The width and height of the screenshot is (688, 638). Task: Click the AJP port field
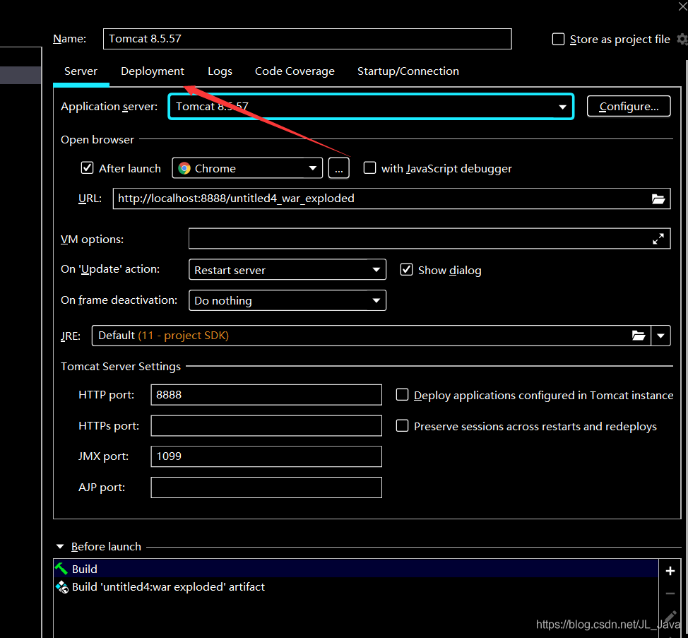[266, 488]
